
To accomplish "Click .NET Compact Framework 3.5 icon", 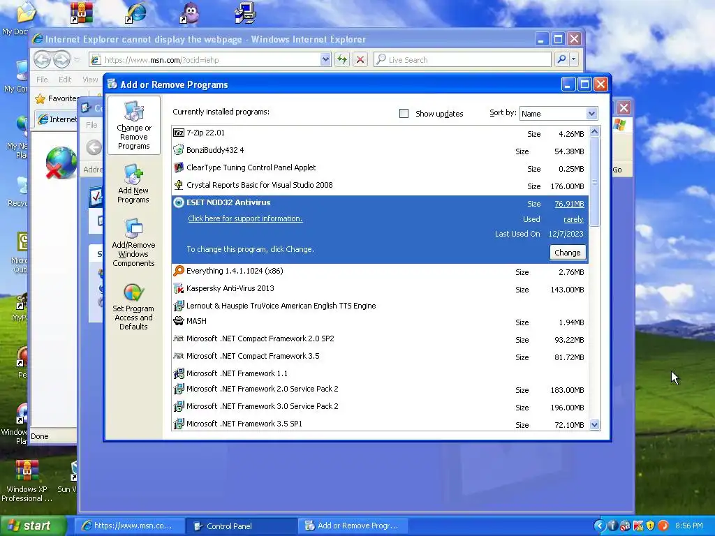I will pyautogui.click(x=179, y=355).
